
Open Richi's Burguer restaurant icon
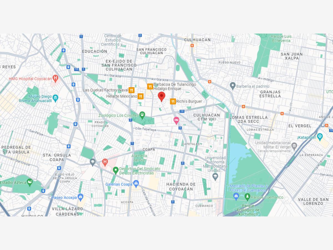(x=173, y=101)
